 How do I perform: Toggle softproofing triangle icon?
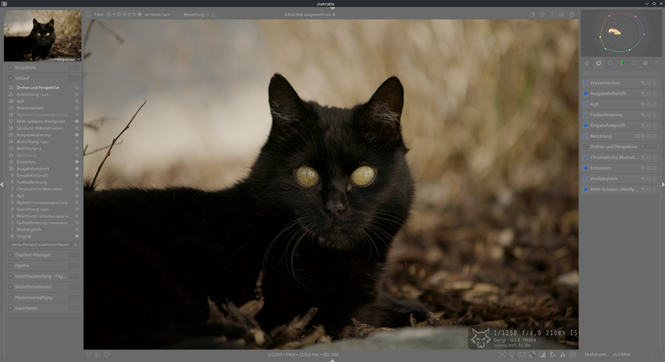(553, 354)
